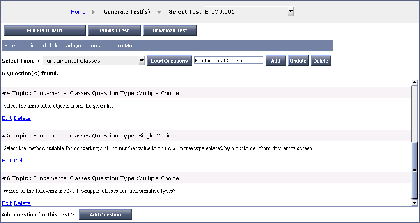420x223 pixels.
Task: Click the Edit EPLQUIZ01 button
Action: tap(45, 30)
